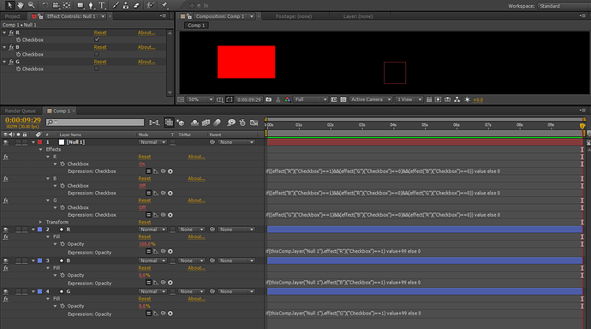Hide the R shape layer eye toggle
Screen dimensions: 591x329
point(6,230)
